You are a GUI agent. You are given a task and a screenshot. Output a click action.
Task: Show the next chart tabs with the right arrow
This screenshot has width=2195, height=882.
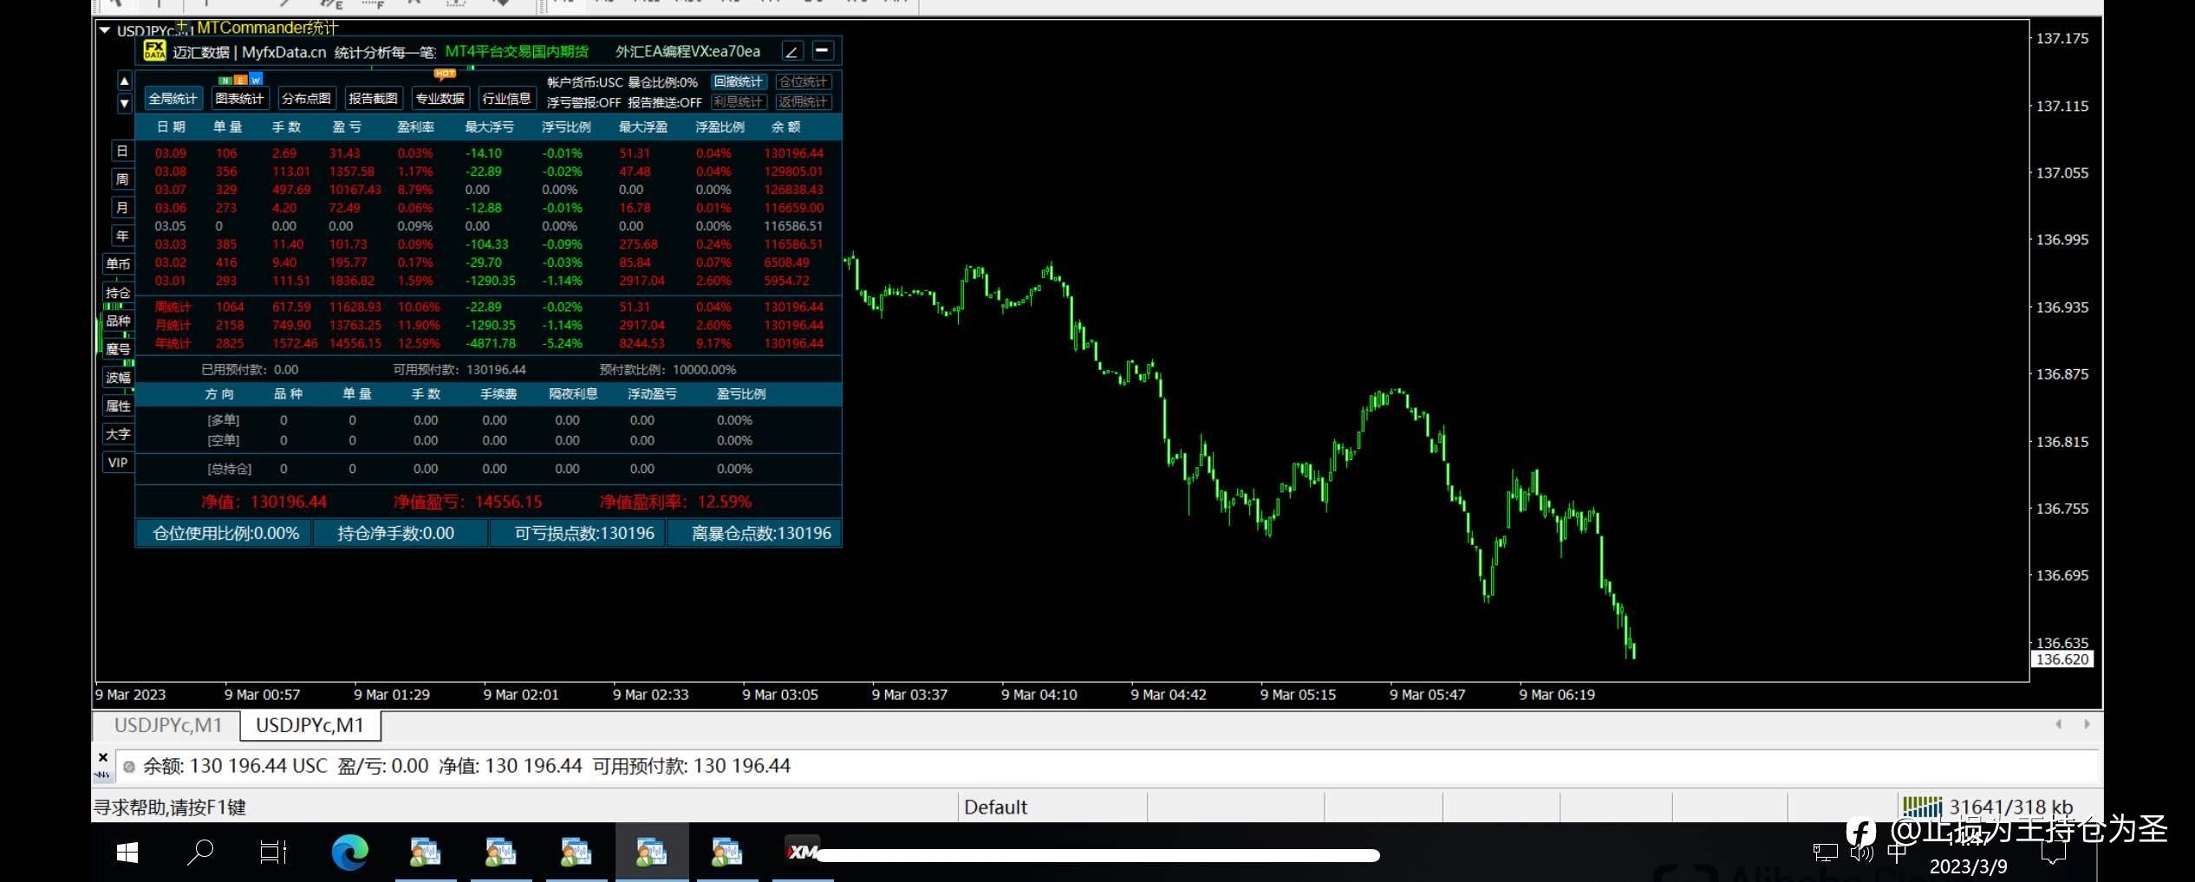click(x=2087, y=724)
